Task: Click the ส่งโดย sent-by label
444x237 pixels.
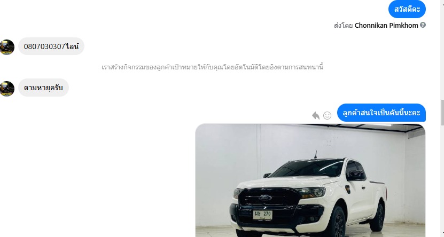Action: (x=343, y=25)
